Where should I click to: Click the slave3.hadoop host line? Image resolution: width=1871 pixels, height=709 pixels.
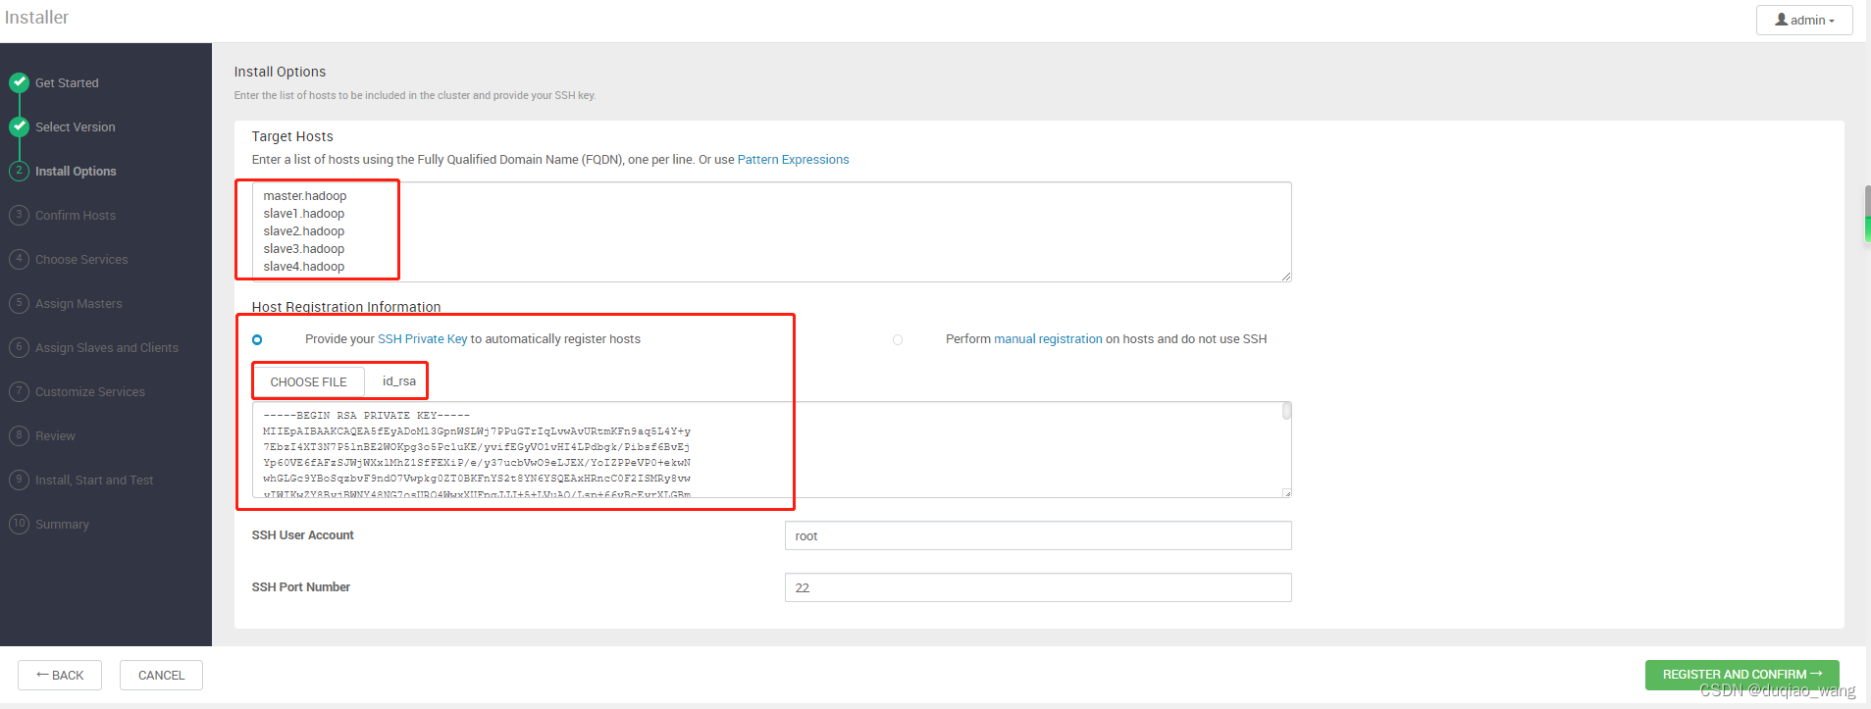pyautogui.click(x=304, y=249)
